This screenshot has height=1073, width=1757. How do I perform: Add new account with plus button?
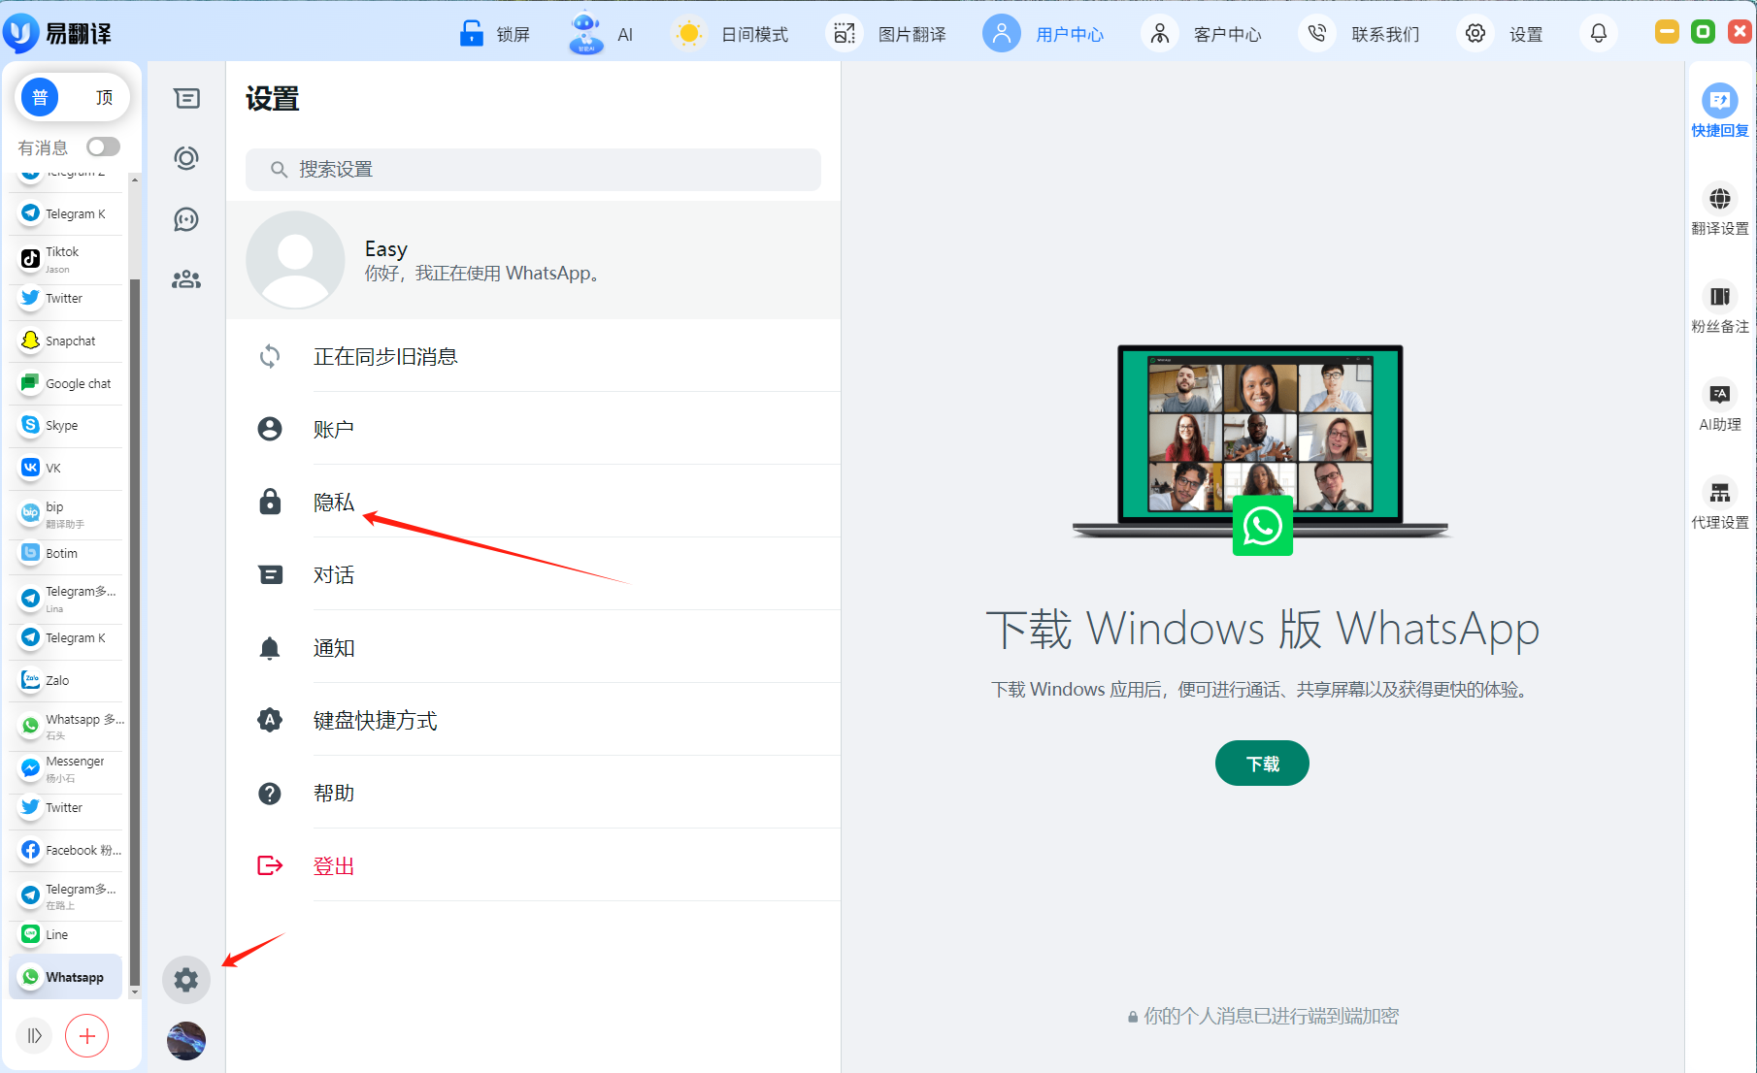(86, 1036)
